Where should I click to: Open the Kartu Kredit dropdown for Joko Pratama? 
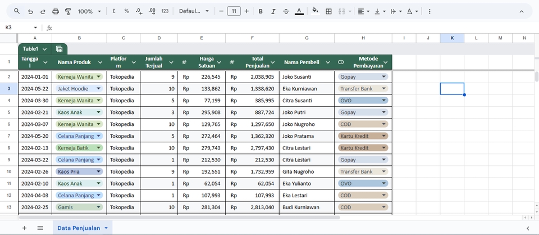384,136
